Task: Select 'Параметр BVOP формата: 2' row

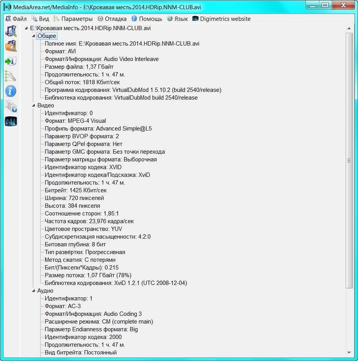Action: [x=82, y=136]
